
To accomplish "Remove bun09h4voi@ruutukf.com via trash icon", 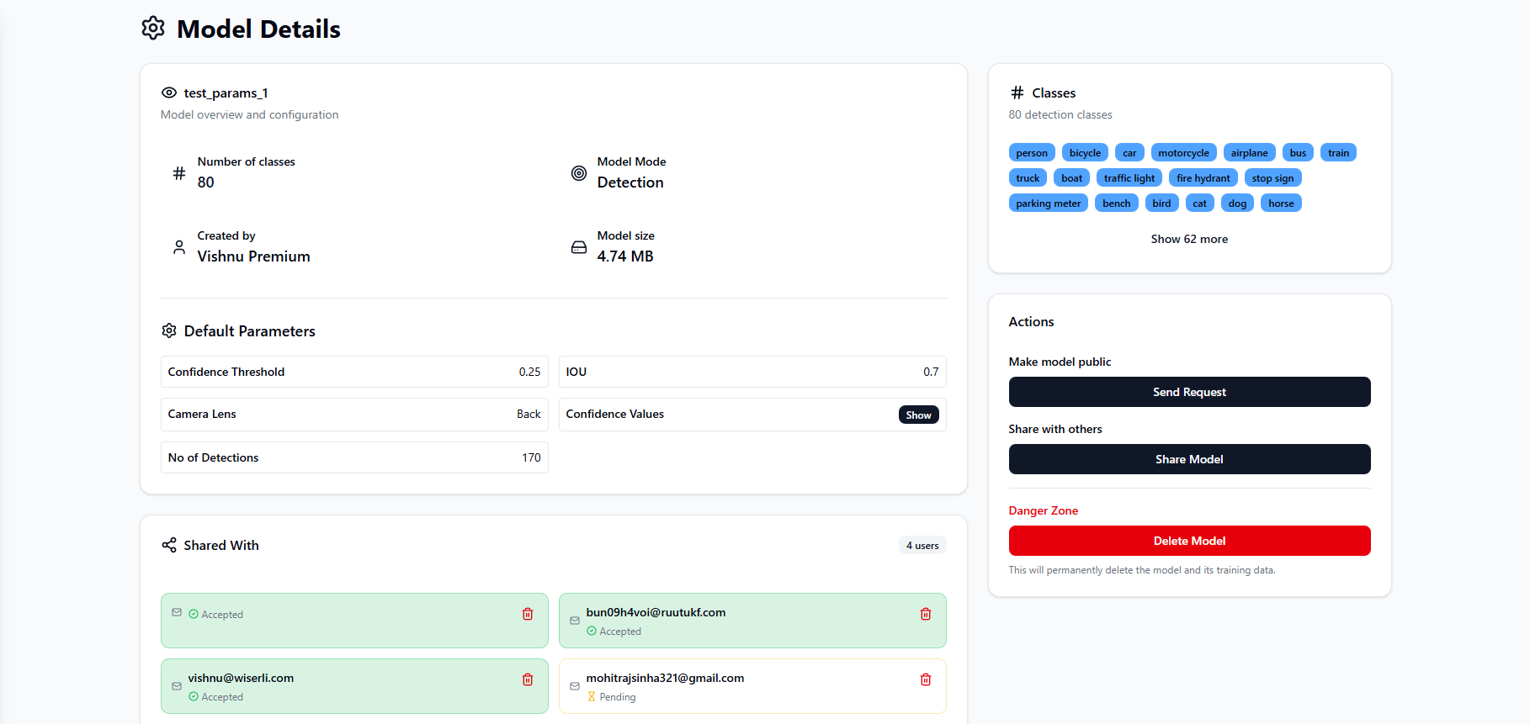I will pyautogui.click(x=926, y=614).
